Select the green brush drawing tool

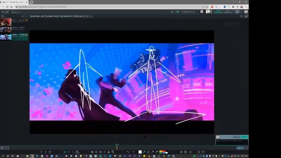pyautogui.click(x=144, y=152)
